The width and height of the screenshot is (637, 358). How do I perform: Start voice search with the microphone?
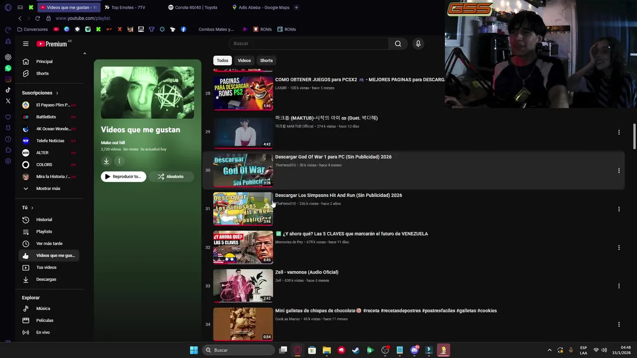point(418,44)
